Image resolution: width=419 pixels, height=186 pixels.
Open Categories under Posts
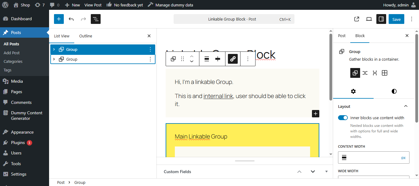point(13,61)
